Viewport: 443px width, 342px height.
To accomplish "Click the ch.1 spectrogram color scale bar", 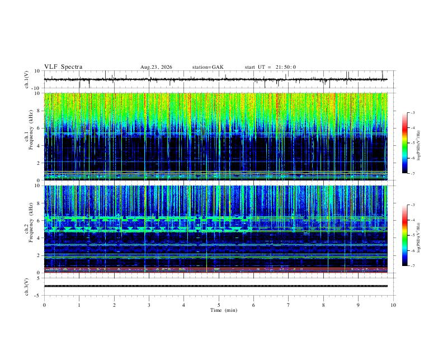I will point(404,143).
